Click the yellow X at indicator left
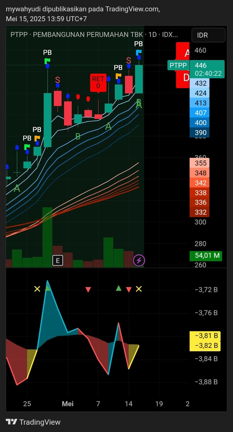 click(37, 289)
